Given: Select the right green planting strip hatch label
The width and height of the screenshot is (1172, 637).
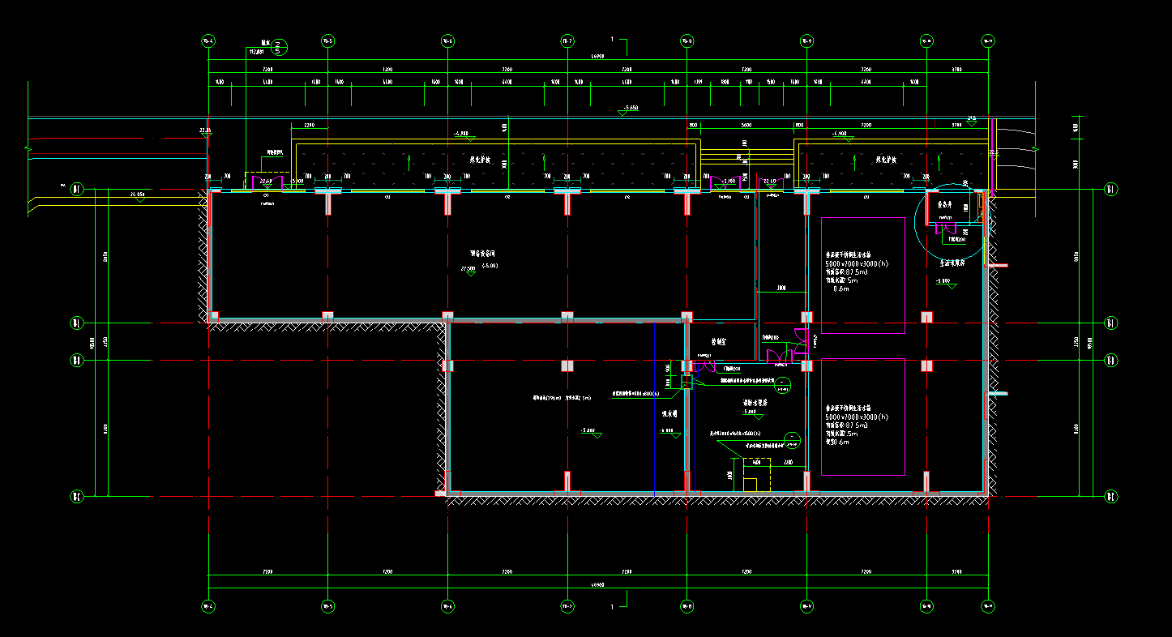Looking at the screenshot, I should (887, 160).
